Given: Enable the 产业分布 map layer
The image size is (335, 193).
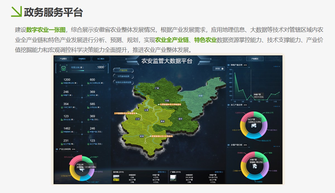Looking at the screenshot, I should [x=123, y=71].
